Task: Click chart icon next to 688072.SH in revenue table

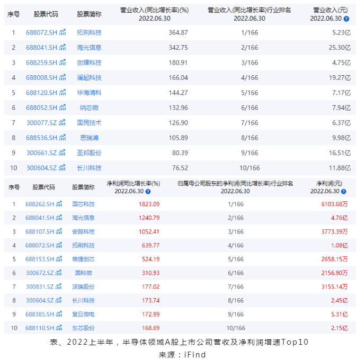Action: click(63, 32)
